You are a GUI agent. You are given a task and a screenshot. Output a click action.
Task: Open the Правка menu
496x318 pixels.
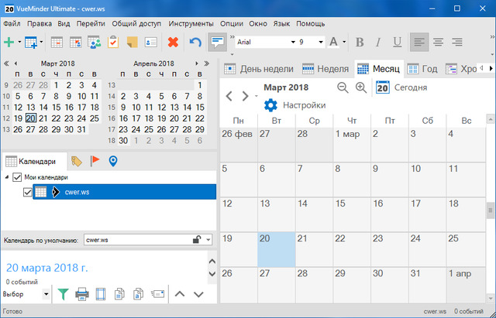(x=40, y=24)
